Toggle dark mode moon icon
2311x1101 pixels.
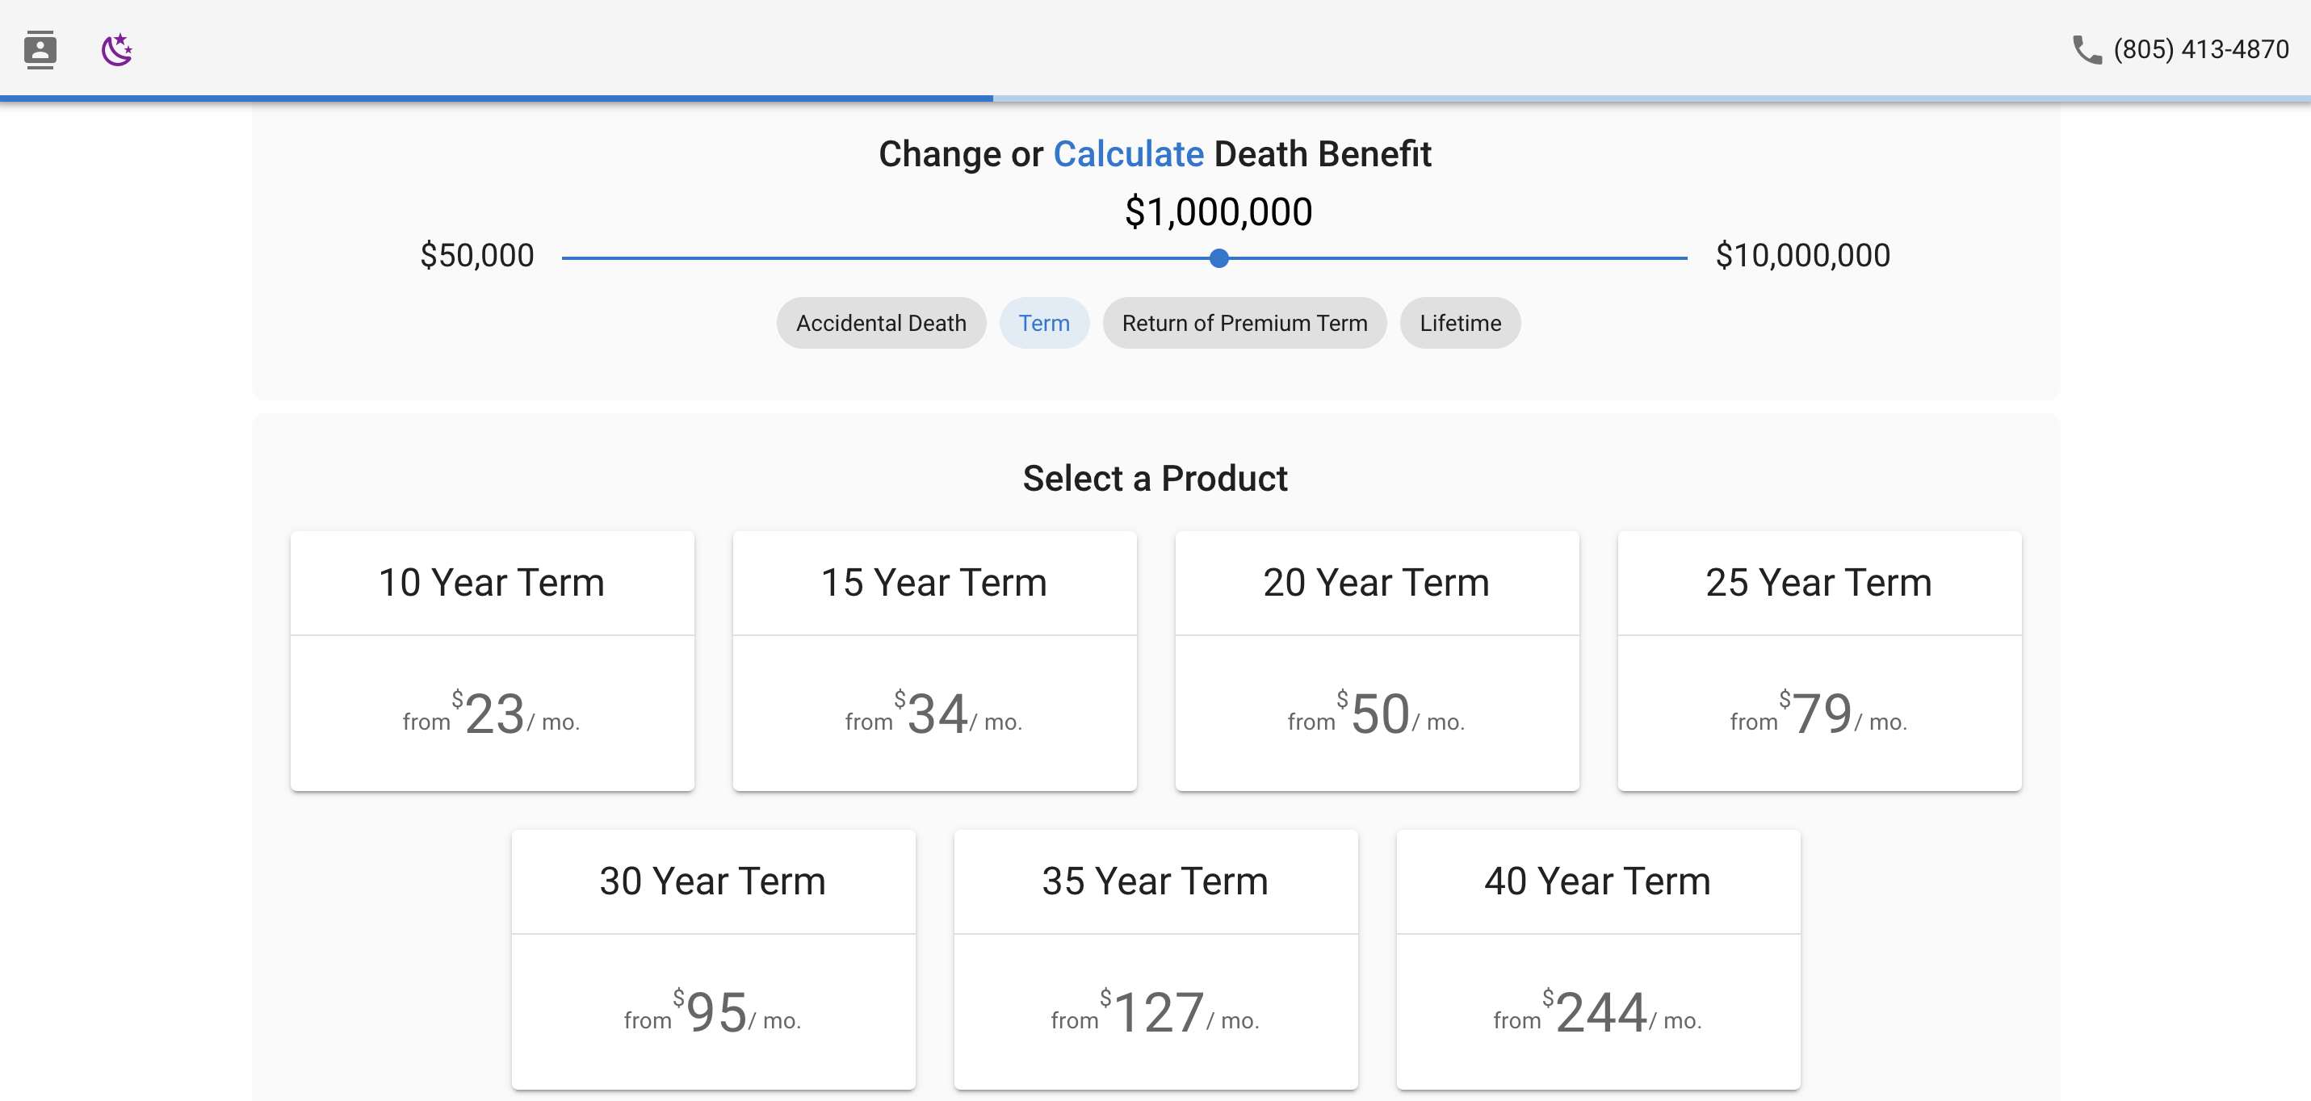pos(116,49)
